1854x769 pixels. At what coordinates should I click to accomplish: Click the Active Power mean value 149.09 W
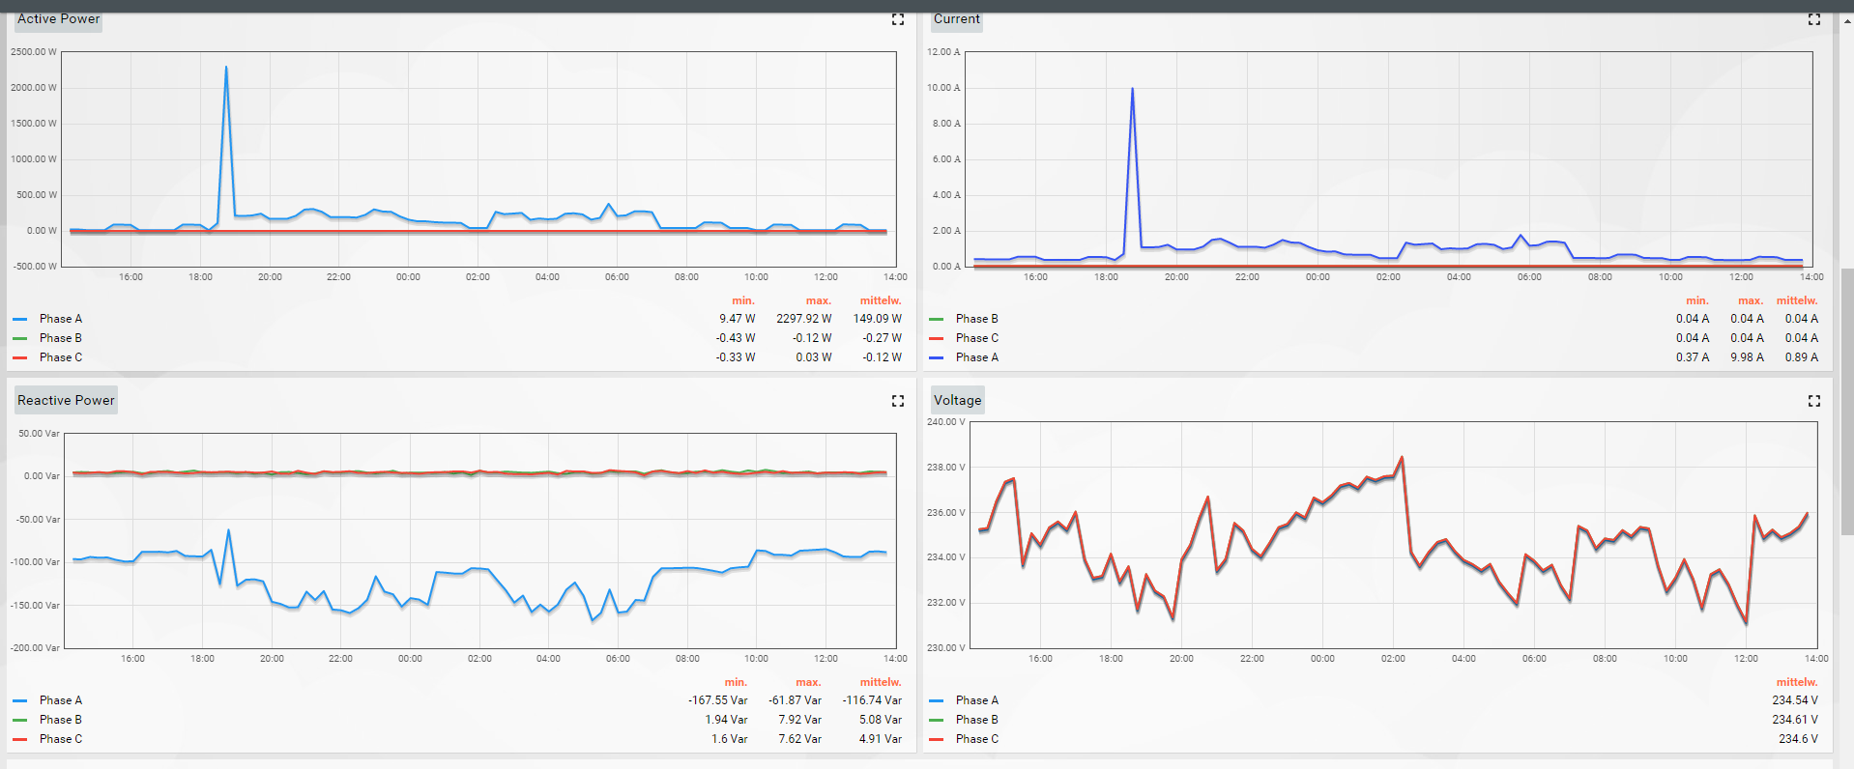tap(878, 319)
